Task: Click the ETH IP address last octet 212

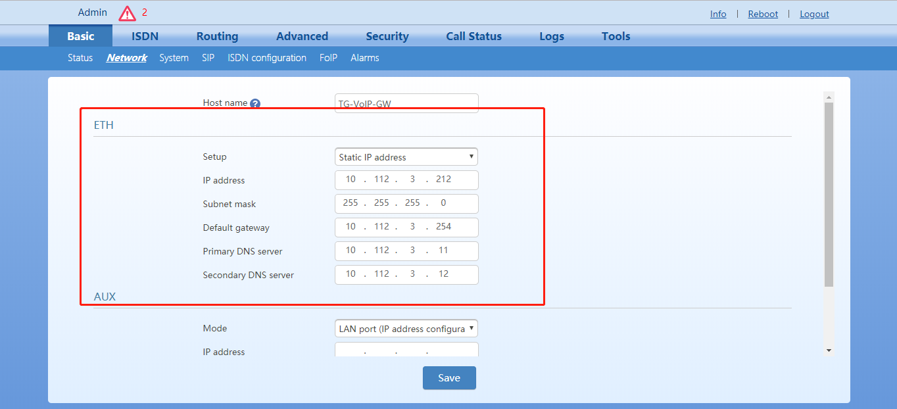Action: point(443,180)
